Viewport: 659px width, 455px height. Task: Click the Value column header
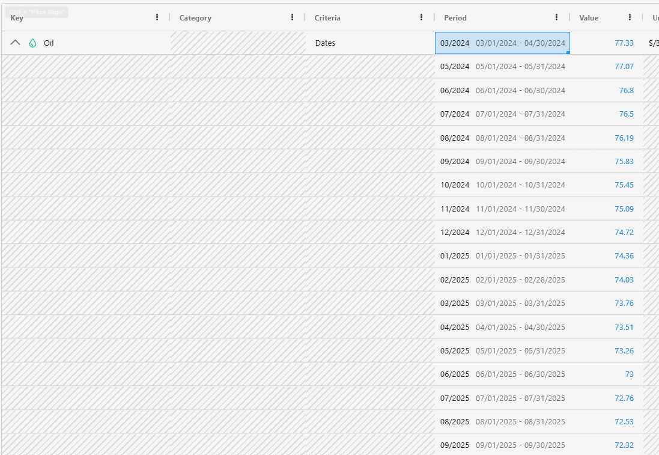[x=589, y=18]
